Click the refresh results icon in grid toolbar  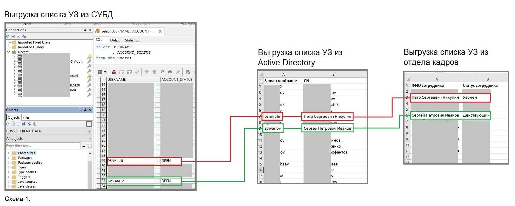pyautogui.click(x=162, y=72)
